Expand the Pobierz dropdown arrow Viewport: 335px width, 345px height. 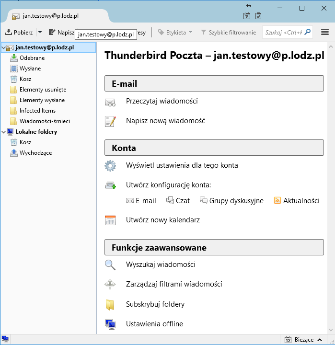pos(40,33)
